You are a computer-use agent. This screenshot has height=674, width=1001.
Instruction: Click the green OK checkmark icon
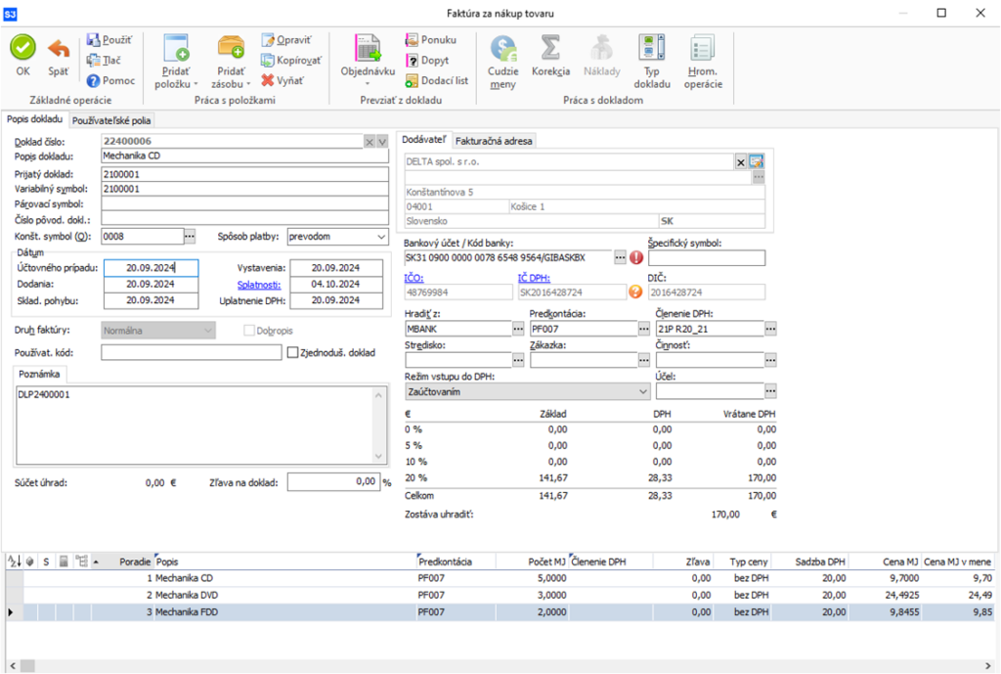pos(23,48)
